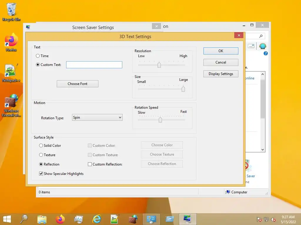Click scroll up arrow in background window
The width and height of the screenshot is (301, 225).
[x=262, y=74]
